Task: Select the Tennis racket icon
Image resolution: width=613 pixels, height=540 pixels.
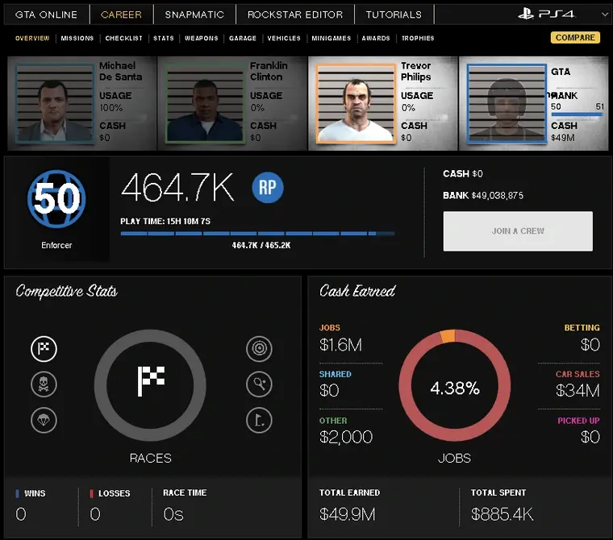Action: [259, 384]
